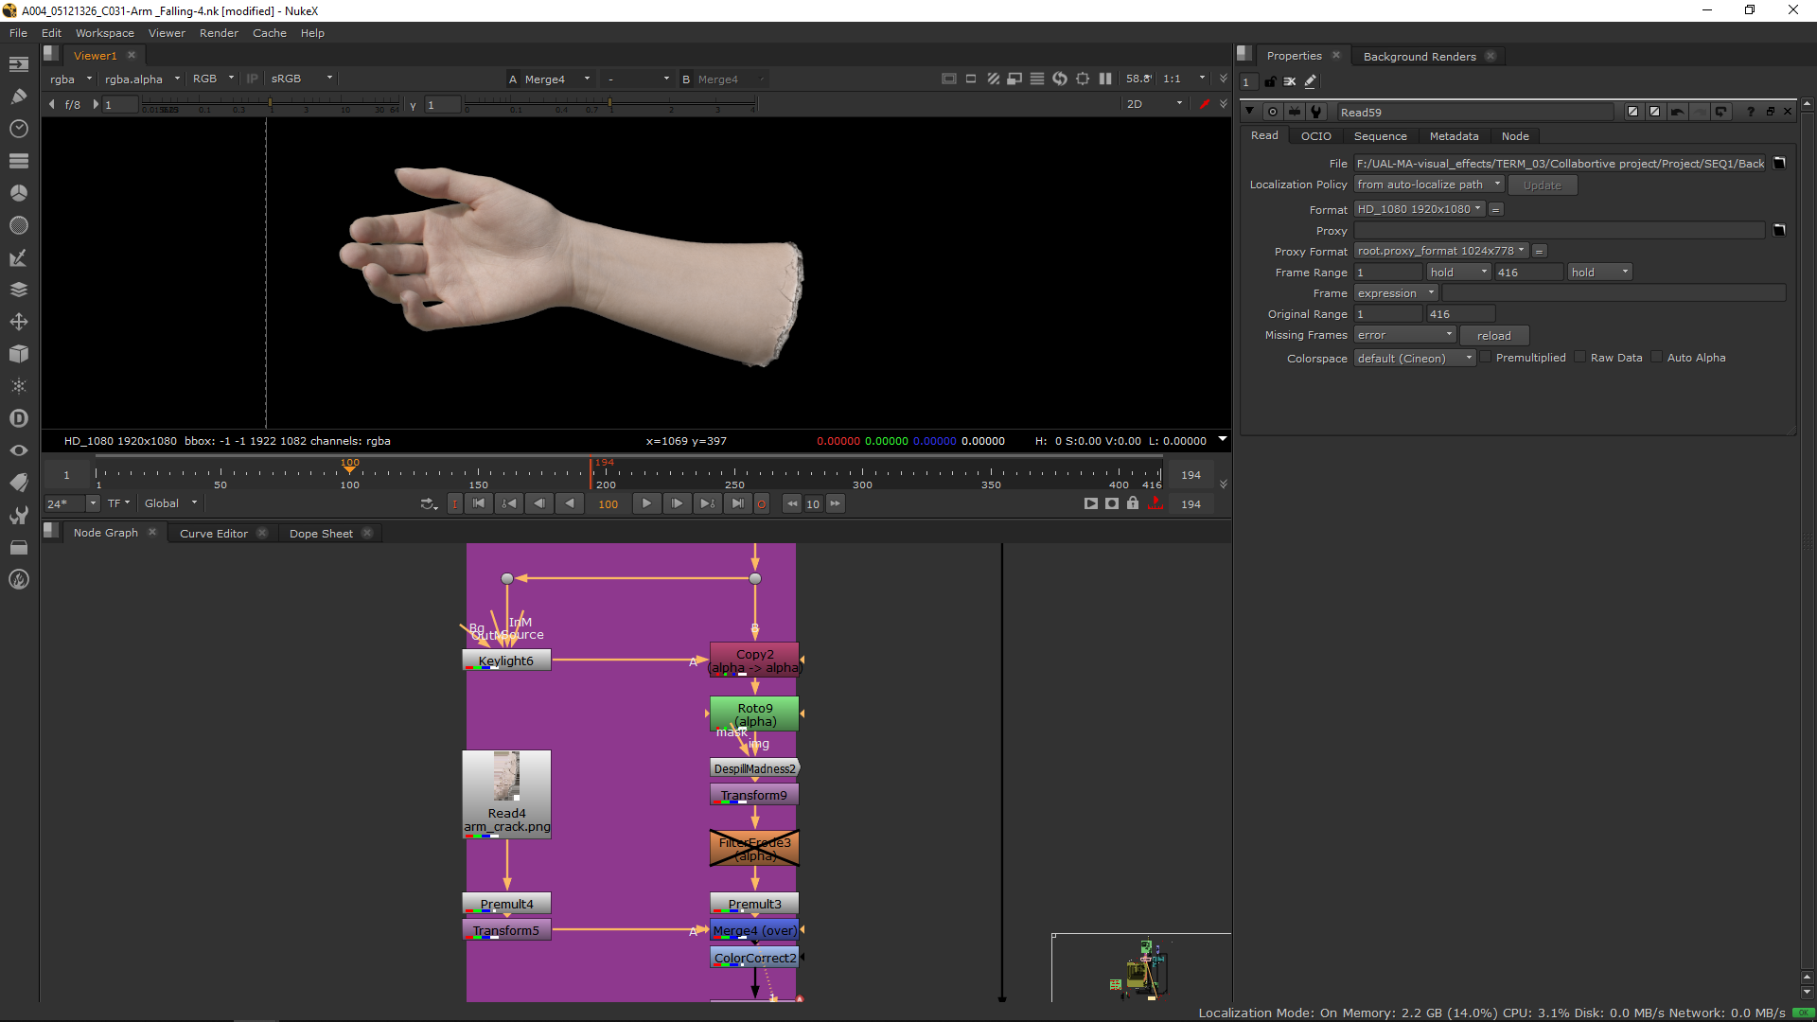
Task: Open the Transform nodes move icon
Action: (x=18, y=322)
